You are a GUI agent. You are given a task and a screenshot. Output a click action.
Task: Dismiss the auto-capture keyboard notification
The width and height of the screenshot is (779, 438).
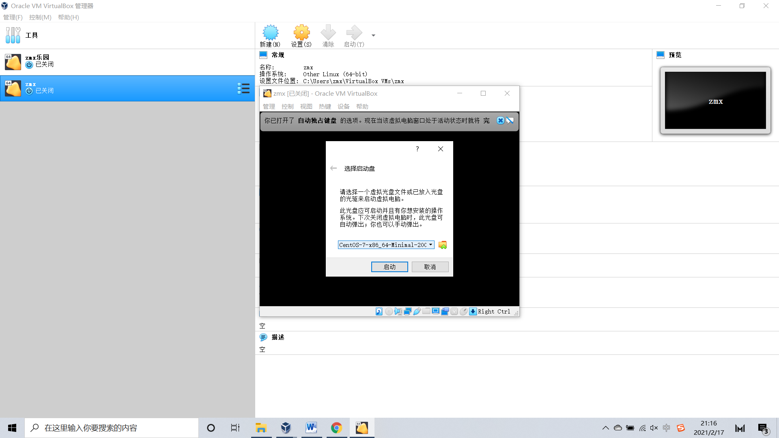point(501,120)
